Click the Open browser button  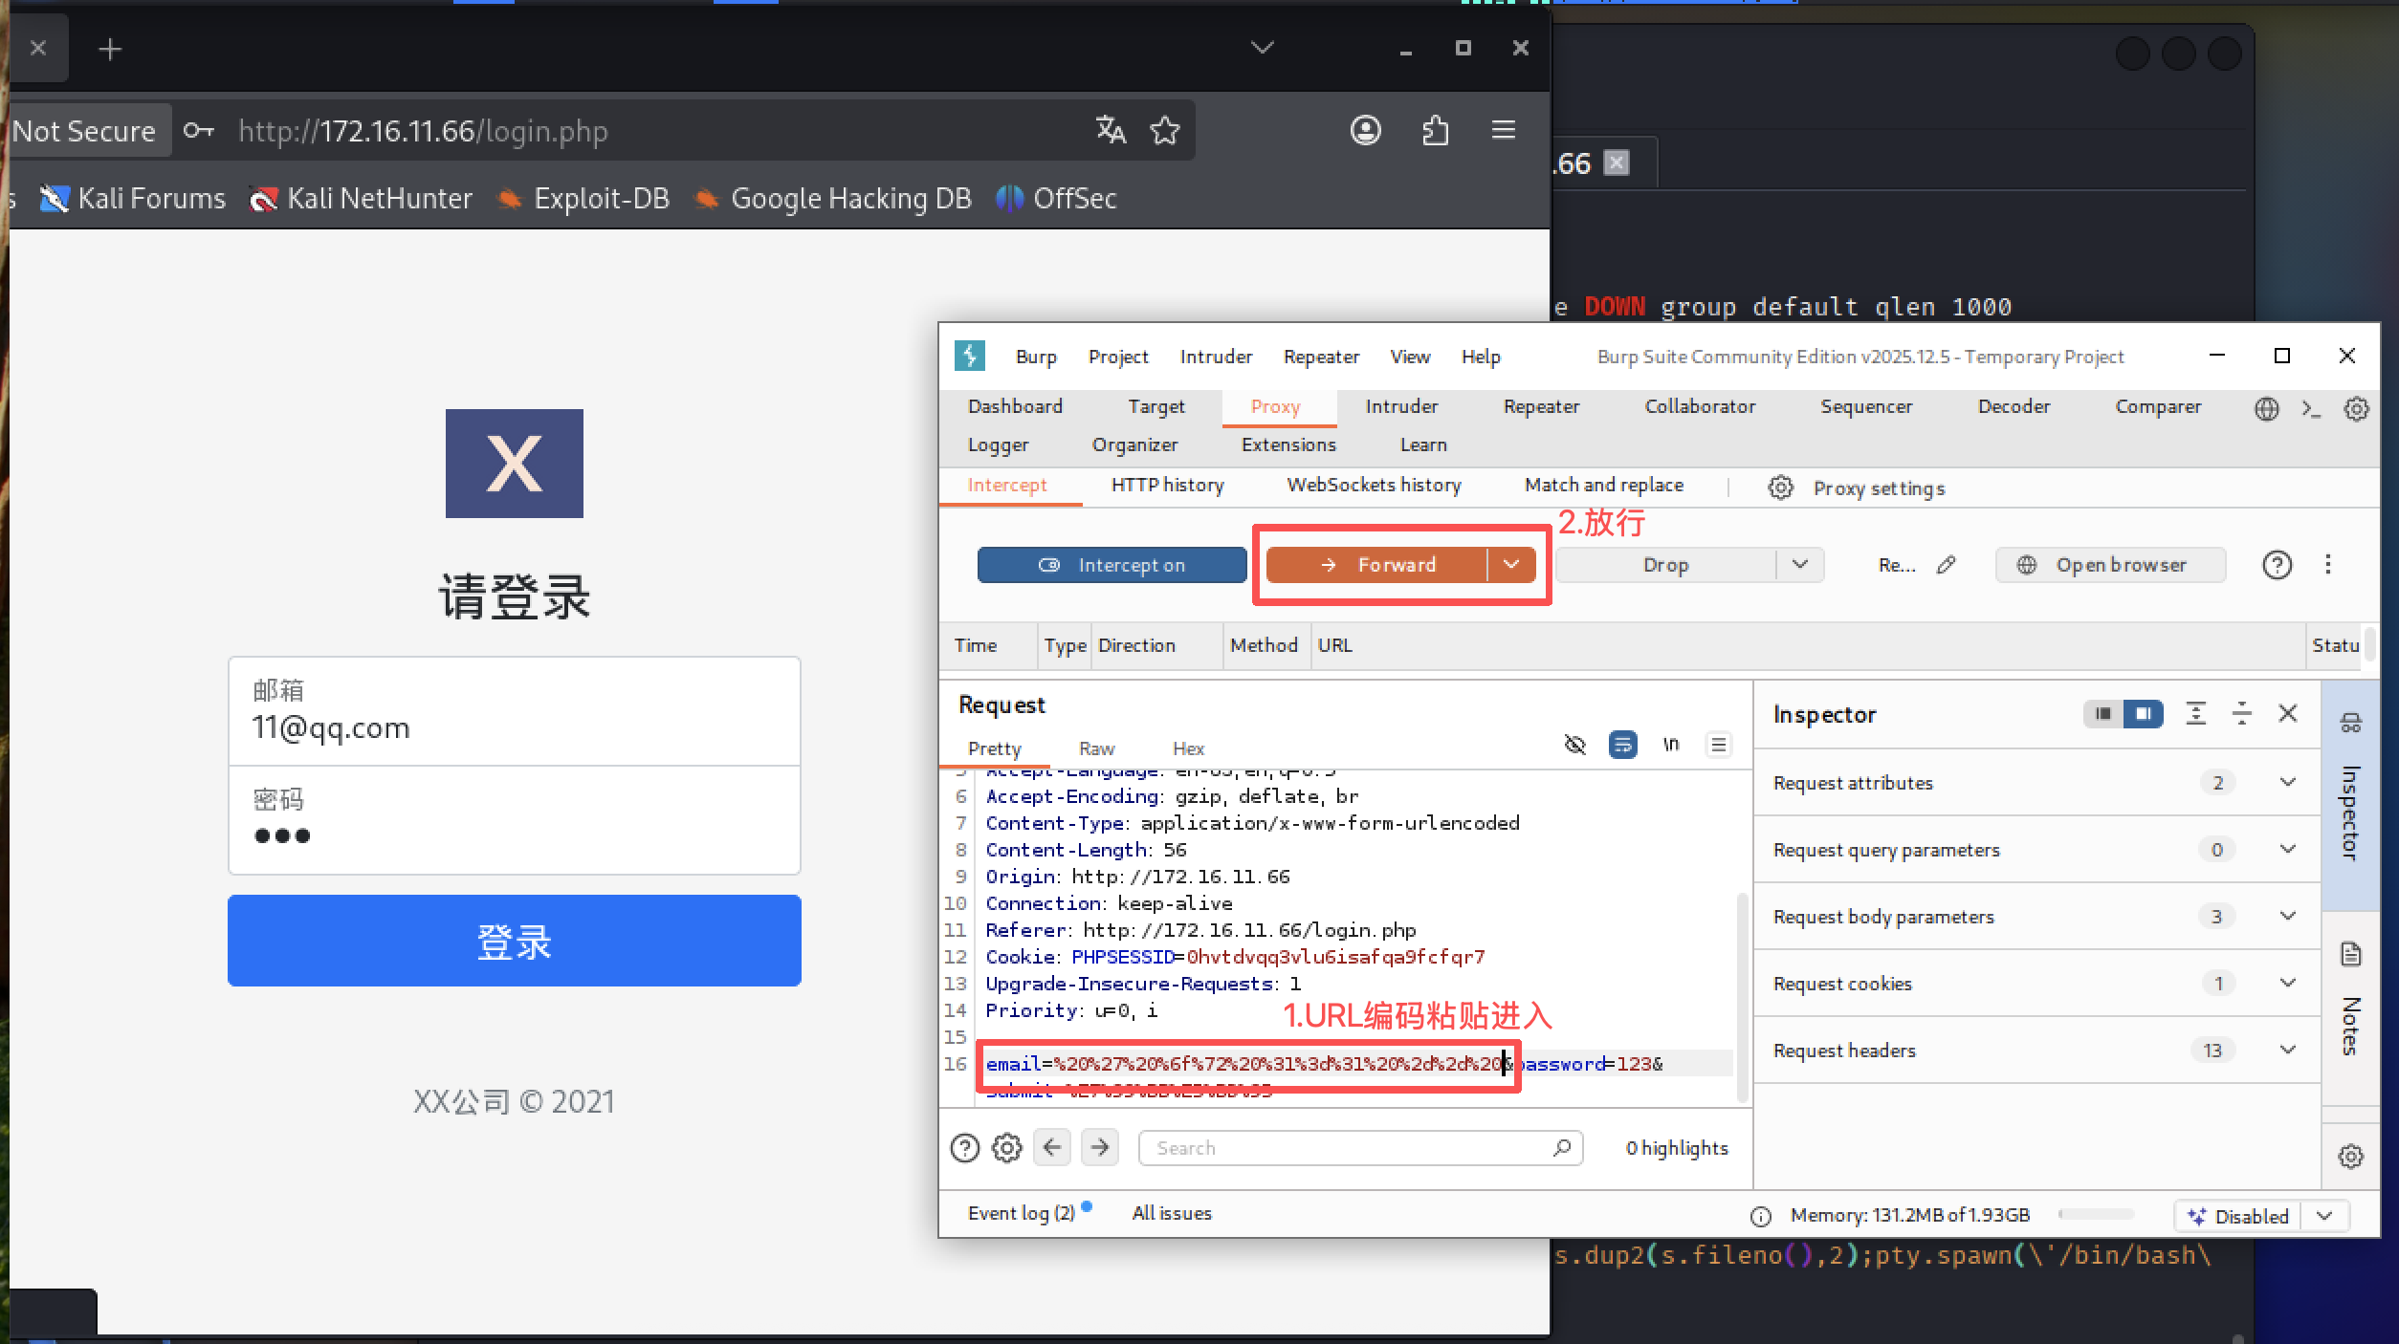pos(2109,565)
